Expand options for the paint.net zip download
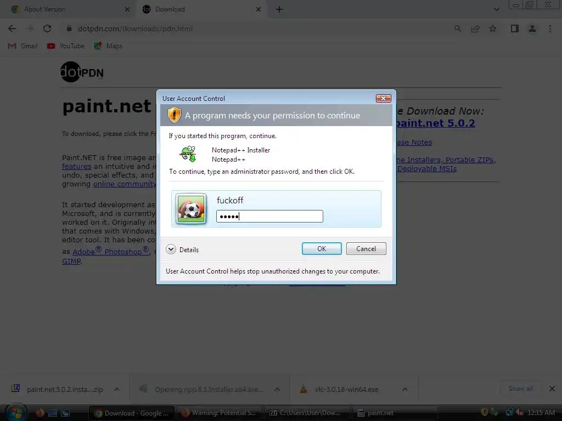562x421 pixels. (x=117, y=389)
